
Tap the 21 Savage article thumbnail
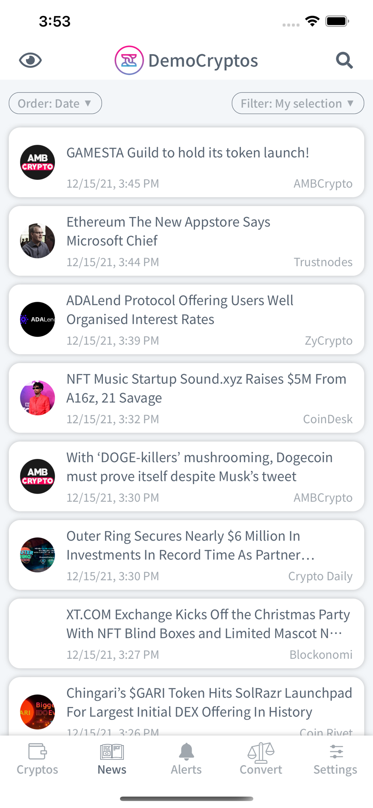[38, 398]
